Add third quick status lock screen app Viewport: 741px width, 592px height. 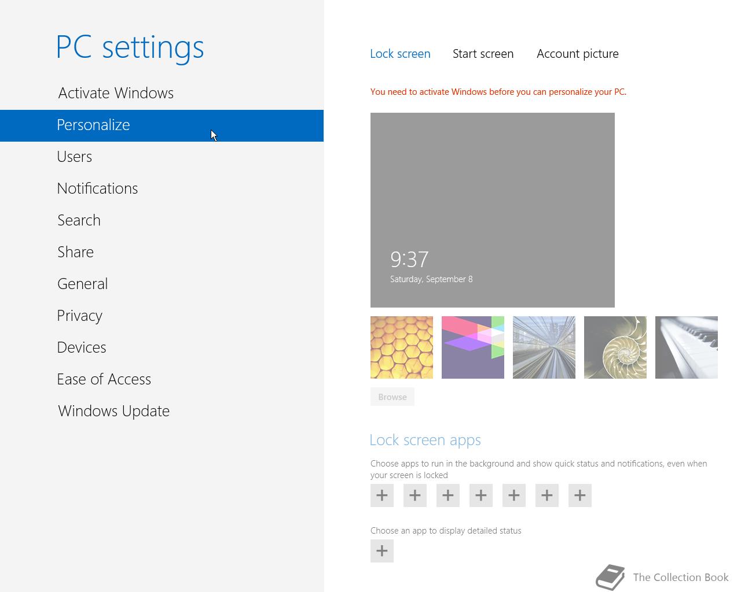pyautogui.click(x=448, y=495)
